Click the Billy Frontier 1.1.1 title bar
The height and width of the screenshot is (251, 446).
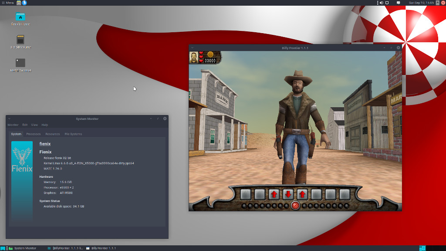295,48
